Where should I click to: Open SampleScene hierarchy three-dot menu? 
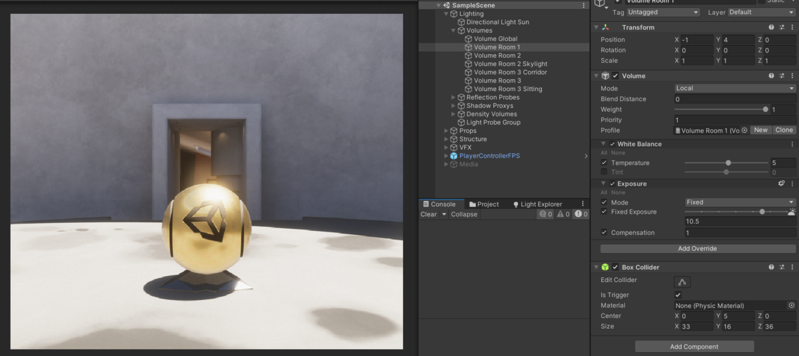(x=584, y=5)
